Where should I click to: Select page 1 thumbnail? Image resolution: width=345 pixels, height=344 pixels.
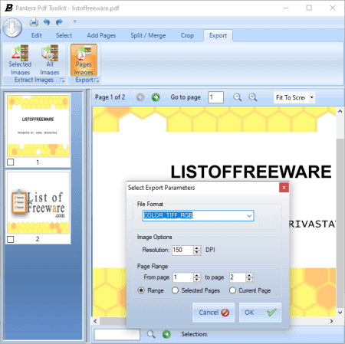click(x=38, y=126)
